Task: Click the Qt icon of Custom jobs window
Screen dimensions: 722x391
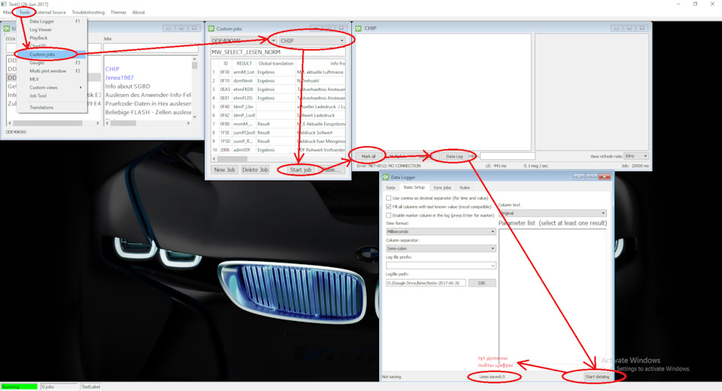Action: tap(211, 29)
